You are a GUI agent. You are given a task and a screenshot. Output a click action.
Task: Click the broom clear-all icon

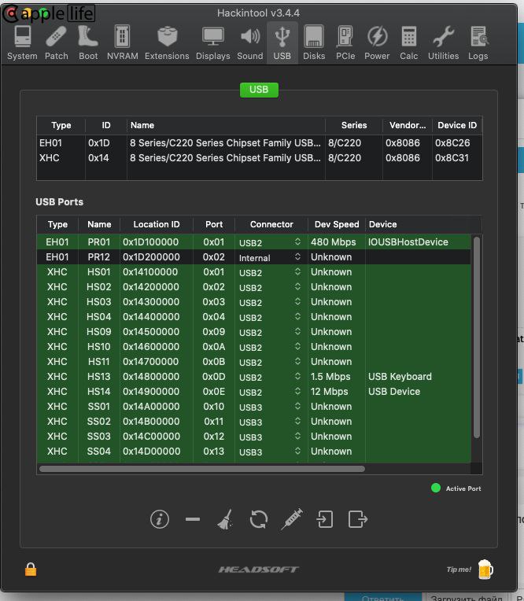click(225, 519)
